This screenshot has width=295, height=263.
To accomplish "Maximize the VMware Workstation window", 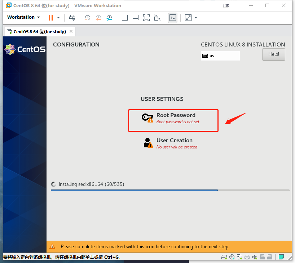I will pyautogui.click(x=267, y=6).
